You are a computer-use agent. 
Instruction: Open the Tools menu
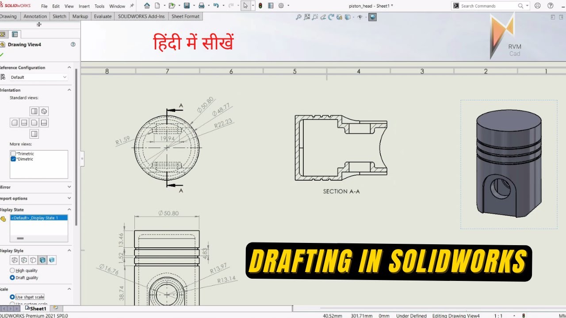(99, 6)
